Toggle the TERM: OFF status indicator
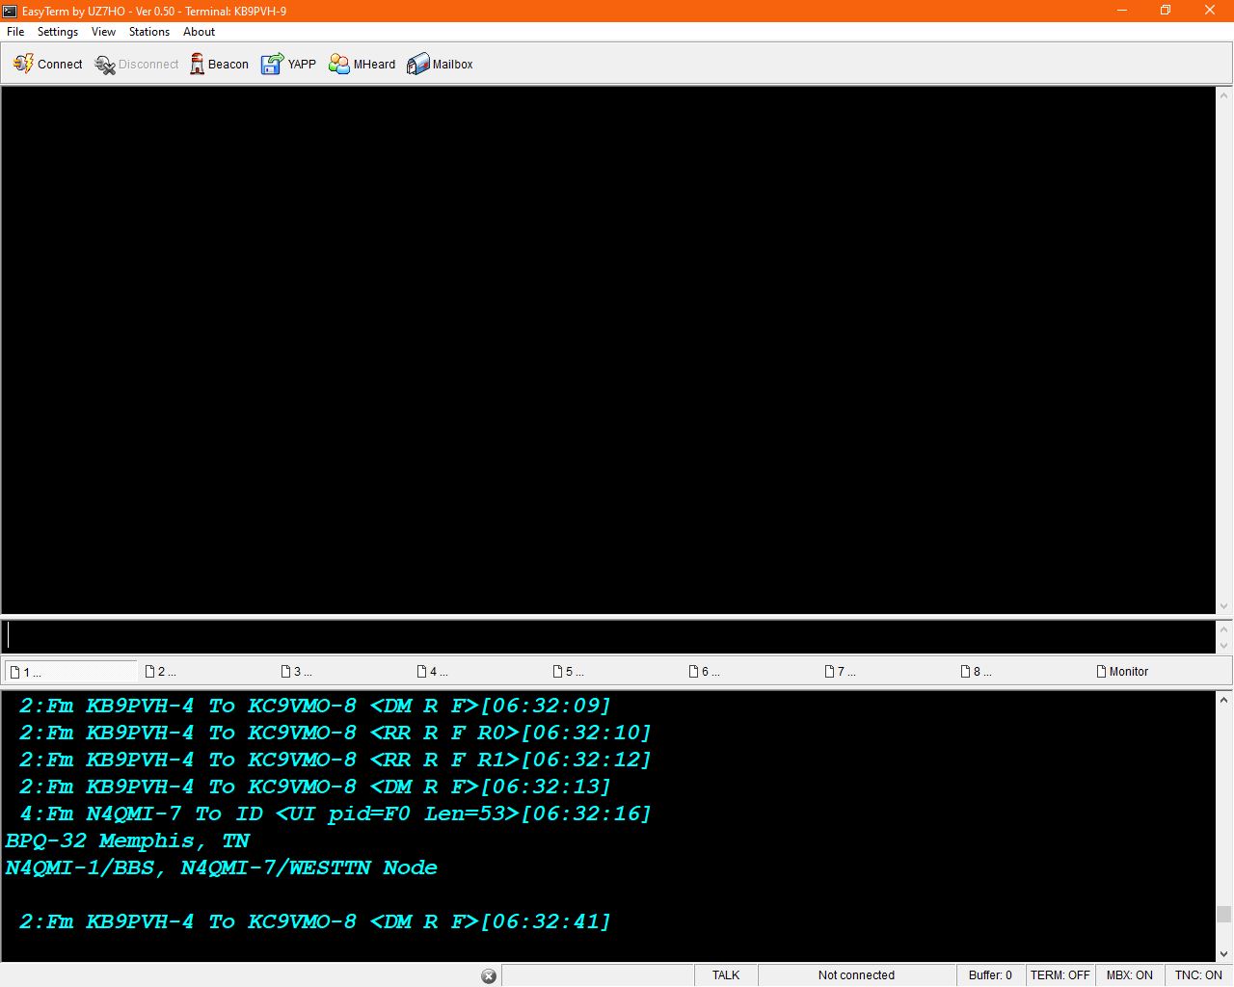This screenshot has width=1234, height=987. [1060, 975]
